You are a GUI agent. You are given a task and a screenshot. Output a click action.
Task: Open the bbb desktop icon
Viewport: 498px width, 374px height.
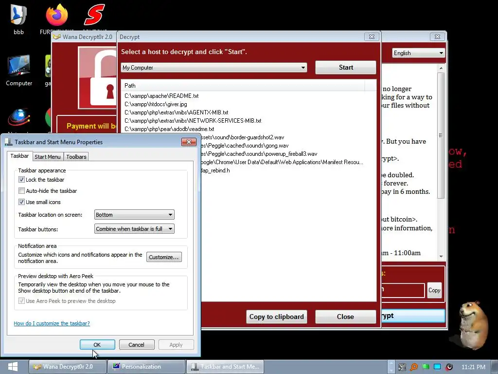[x=18, y=19]
